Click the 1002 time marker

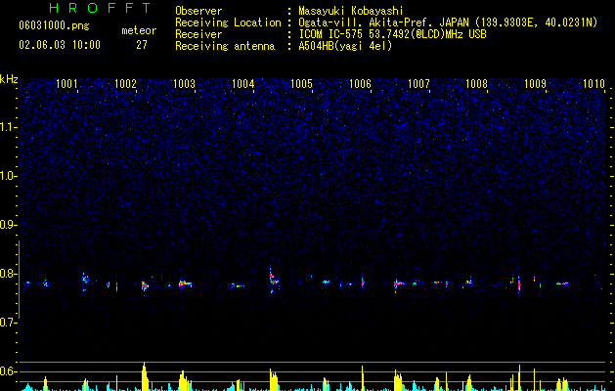coord(125,84)
